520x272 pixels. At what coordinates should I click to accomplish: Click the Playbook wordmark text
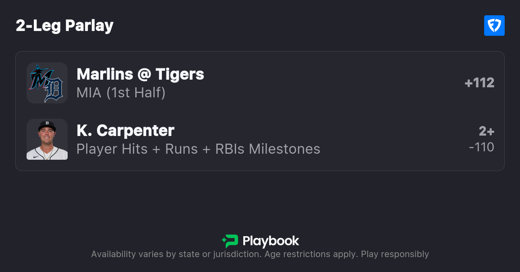[271, 241]
